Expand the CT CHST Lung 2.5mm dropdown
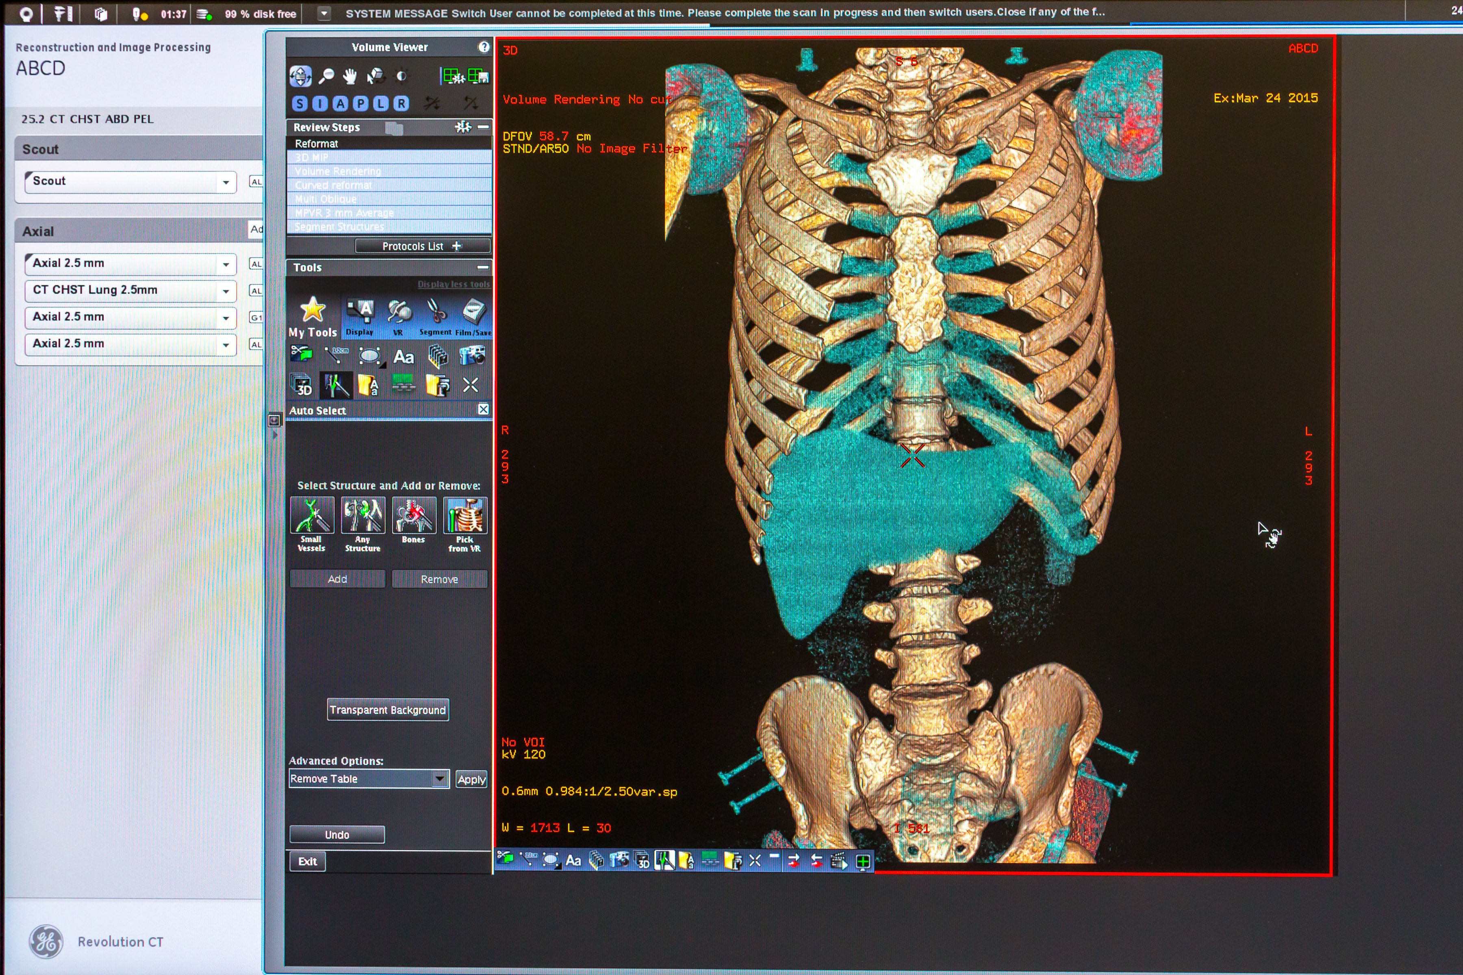 coord(226,291)
